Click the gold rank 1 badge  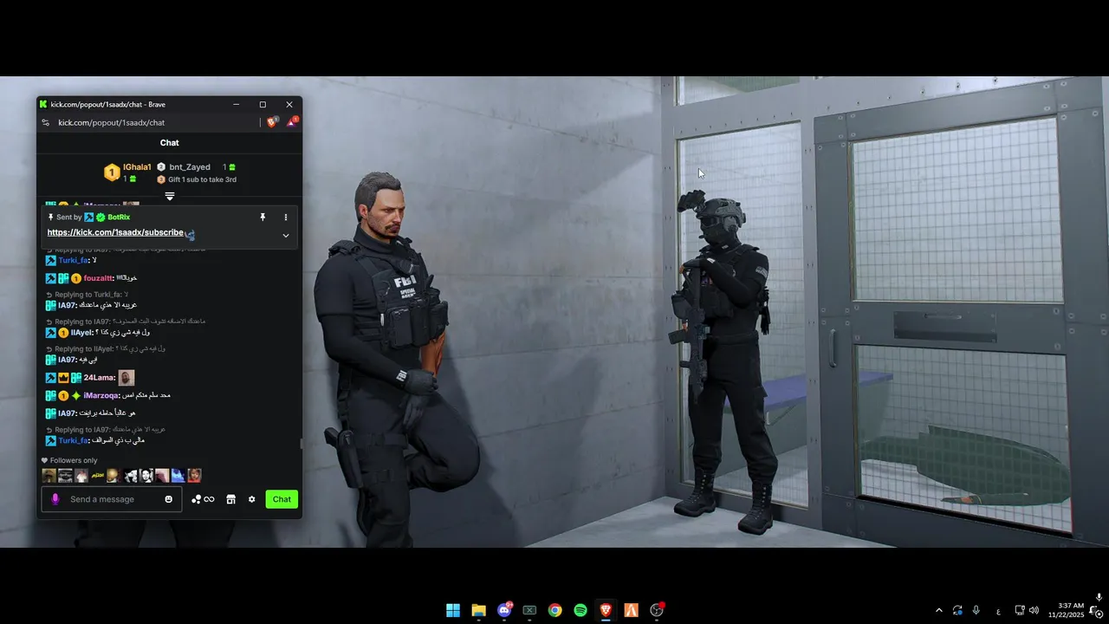112,172
